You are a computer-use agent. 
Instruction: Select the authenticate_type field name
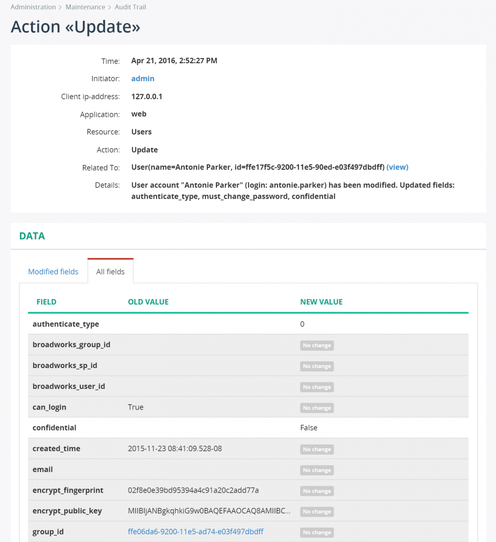[x=66, y=324]
